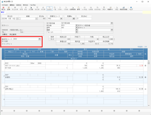
Task: Go to next slip with 次伝票 icon
Action: point(43,8)
